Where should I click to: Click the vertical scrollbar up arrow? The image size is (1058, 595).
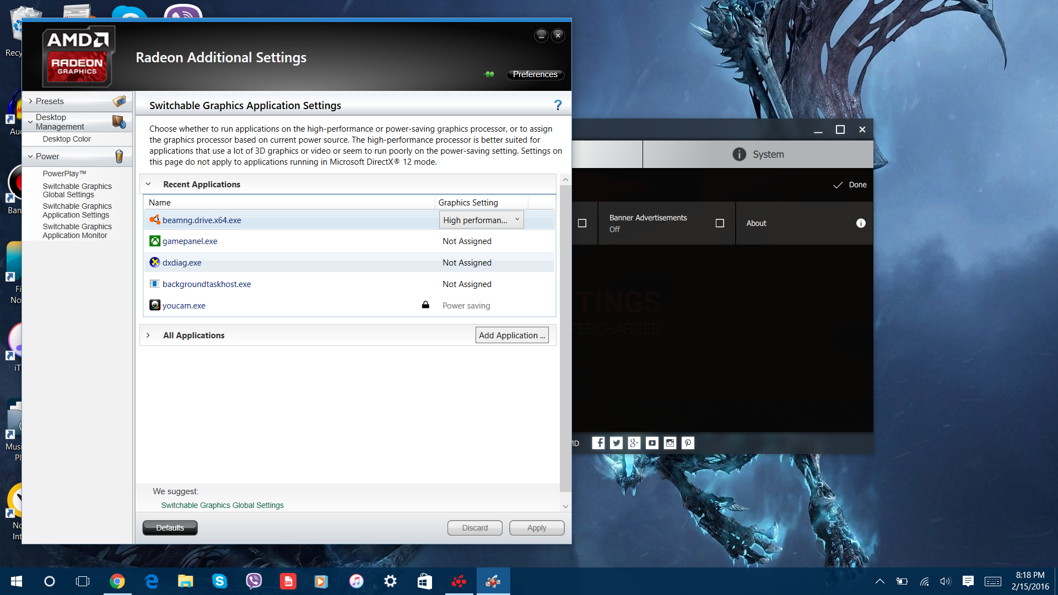(565, 180)
